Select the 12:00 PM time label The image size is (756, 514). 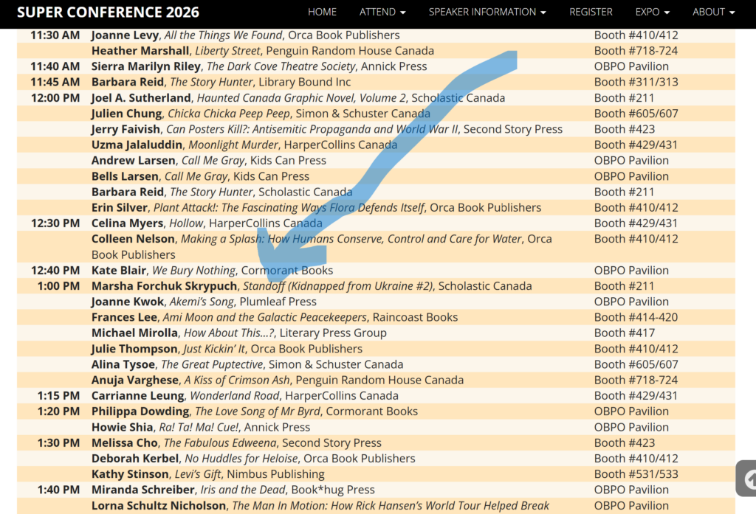[x=55, y=98]
